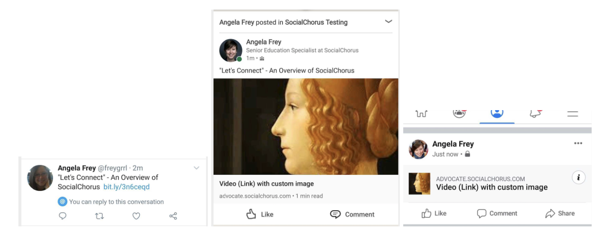611x236 pixels.
Task: Open Facebook 'Video (Link) with custom image' card title
Action: (492, 187)
